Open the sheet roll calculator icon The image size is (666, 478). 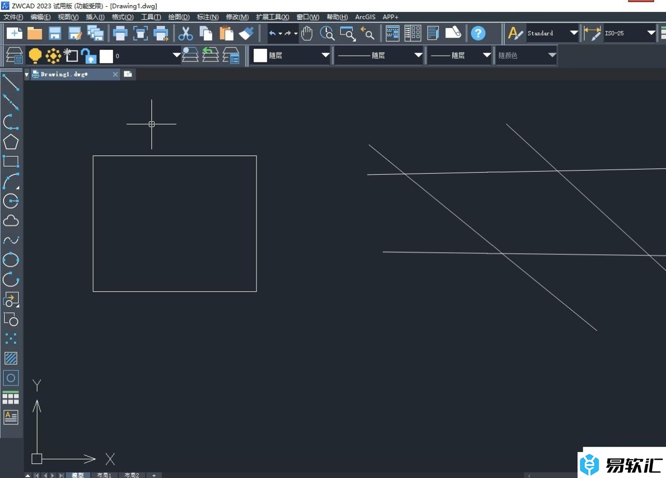click(x=453, y=33)
